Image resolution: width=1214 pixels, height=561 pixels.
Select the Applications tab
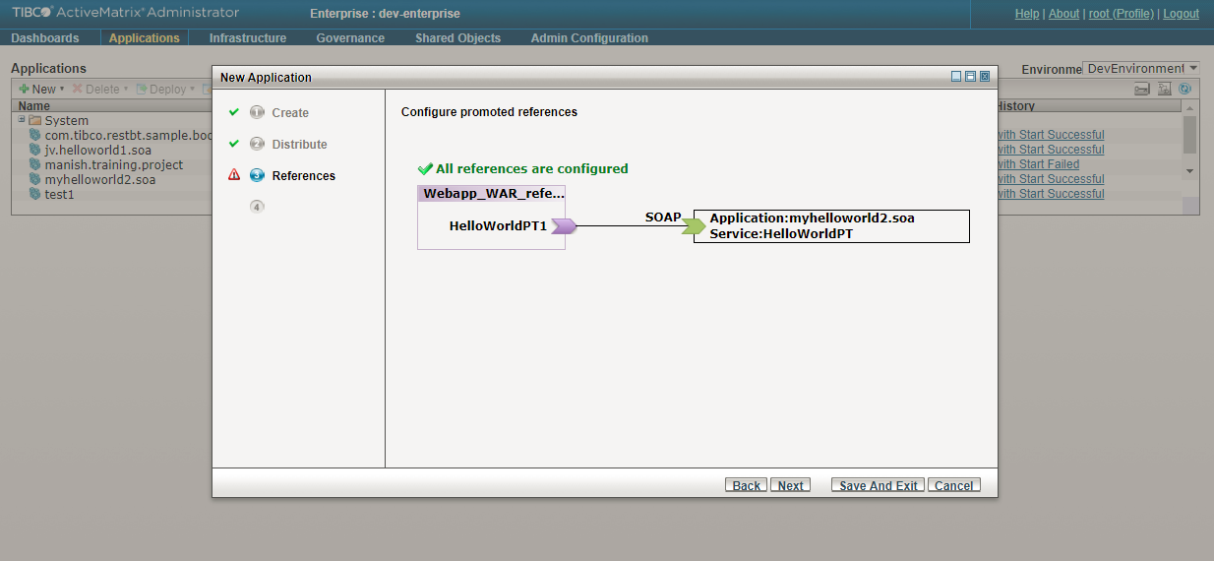point(145,38)
